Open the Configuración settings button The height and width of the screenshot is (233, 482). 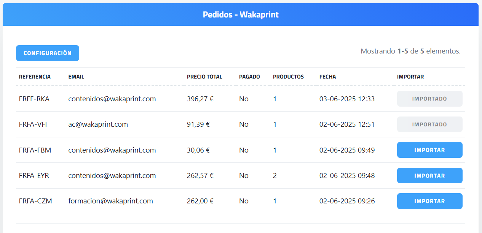[x=48, y=53]
